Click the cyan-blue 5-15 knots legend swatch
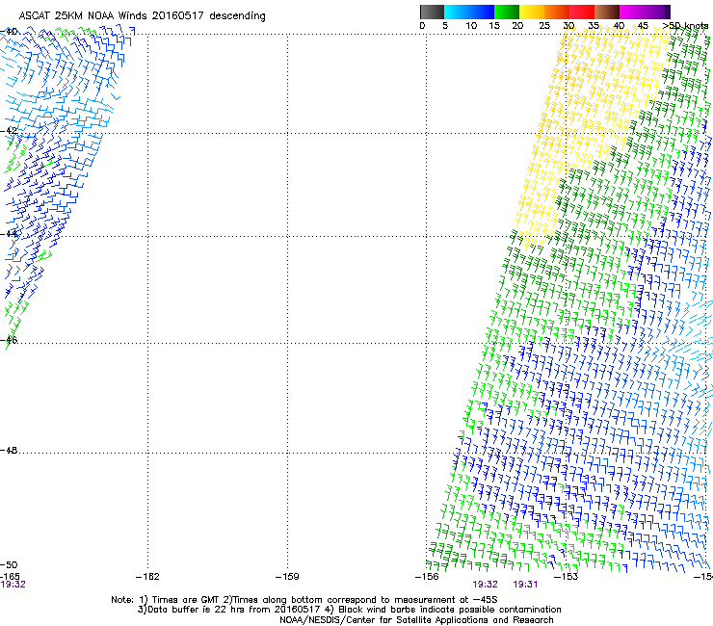The height and width of the screenshot is (626, 713). pyautogui.click(x=469, y=12)
